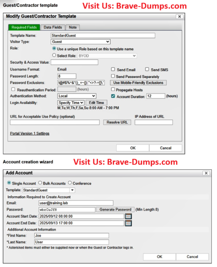Click into the Template Name field
This screenshot has width=217, height=267.
coord(103,35)
